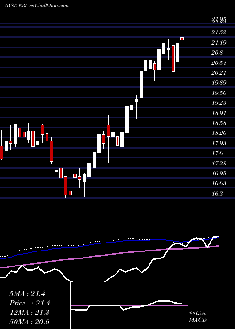Click the 19.89 price axis label
The width and height of the screenshot is (235, 329).
coord(219,82)
